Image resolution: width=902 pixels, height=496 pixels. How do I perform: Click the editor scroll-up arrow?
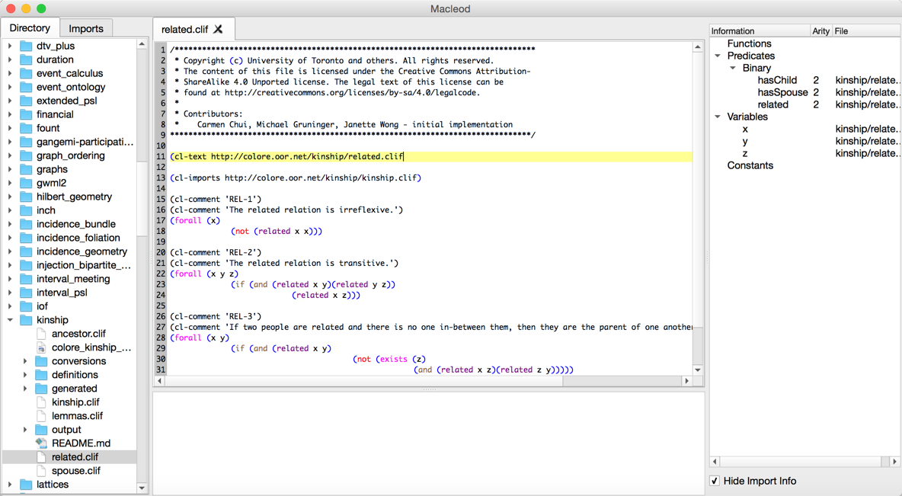[x=697, y=47]
